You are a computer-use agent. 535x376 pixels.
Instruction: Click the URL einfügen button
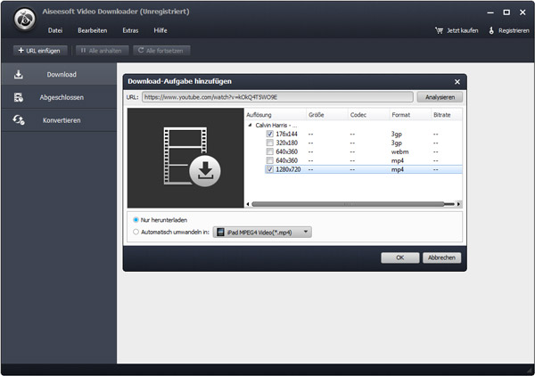click(x=40, y=51)
